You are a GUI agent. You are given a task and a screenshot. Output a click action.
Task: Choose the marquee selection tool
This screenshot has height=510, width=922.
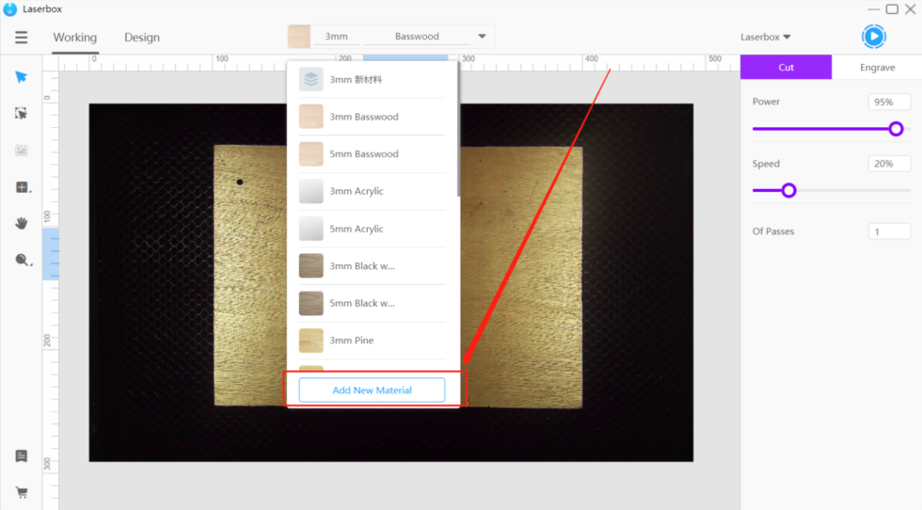21,114
